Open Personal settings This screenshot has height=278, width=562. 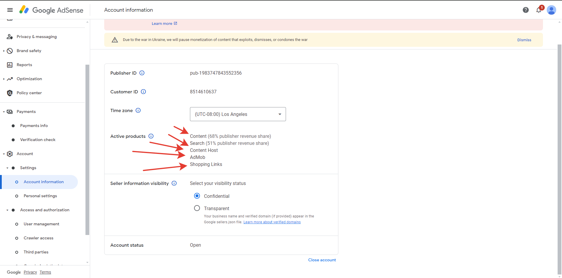[40, 196]
